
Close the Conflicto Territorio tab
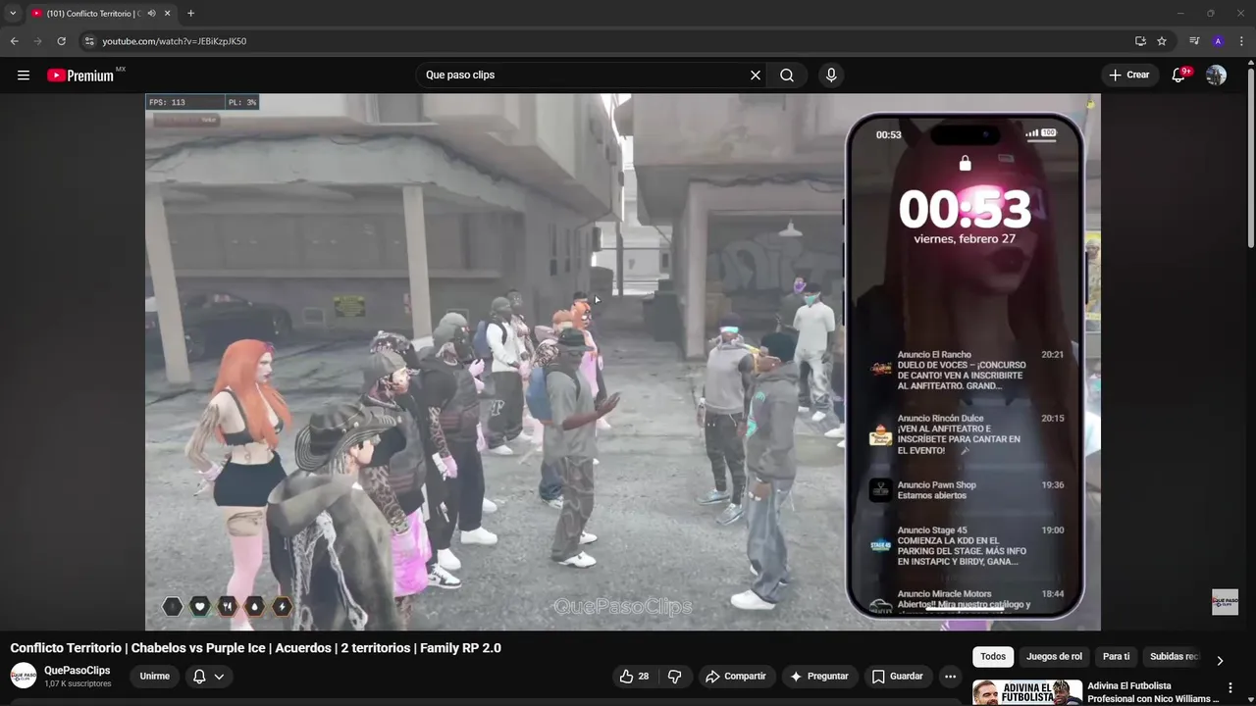click(167, 14)
